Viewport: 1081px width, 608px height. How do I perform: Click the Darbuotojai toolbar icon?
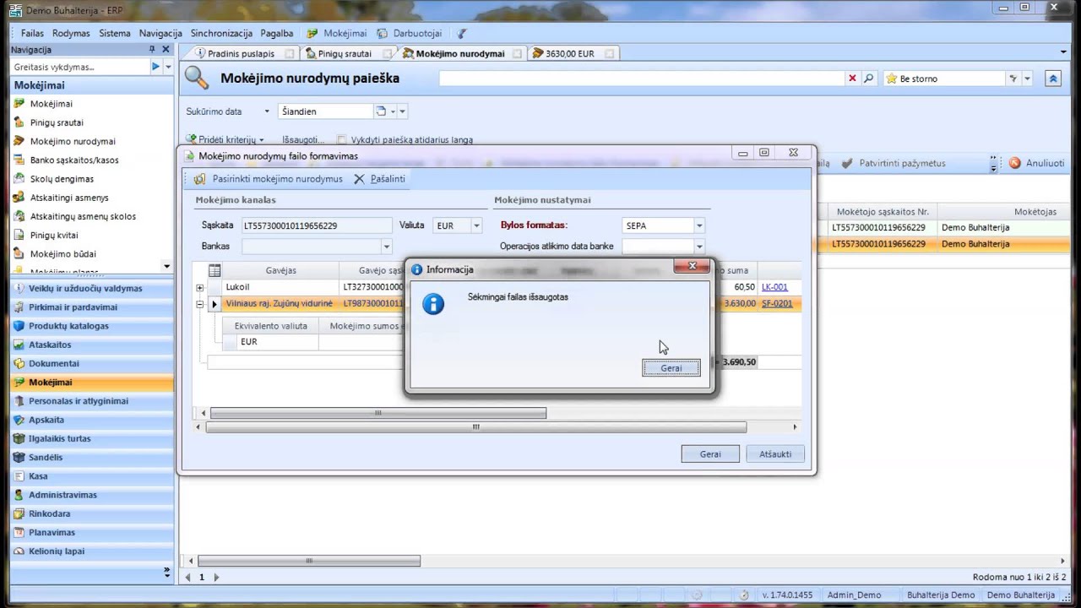pyautogui.click(x=383, y=33)
